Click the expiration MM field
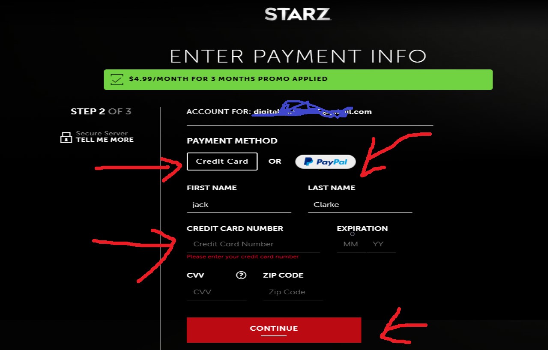 351,244
